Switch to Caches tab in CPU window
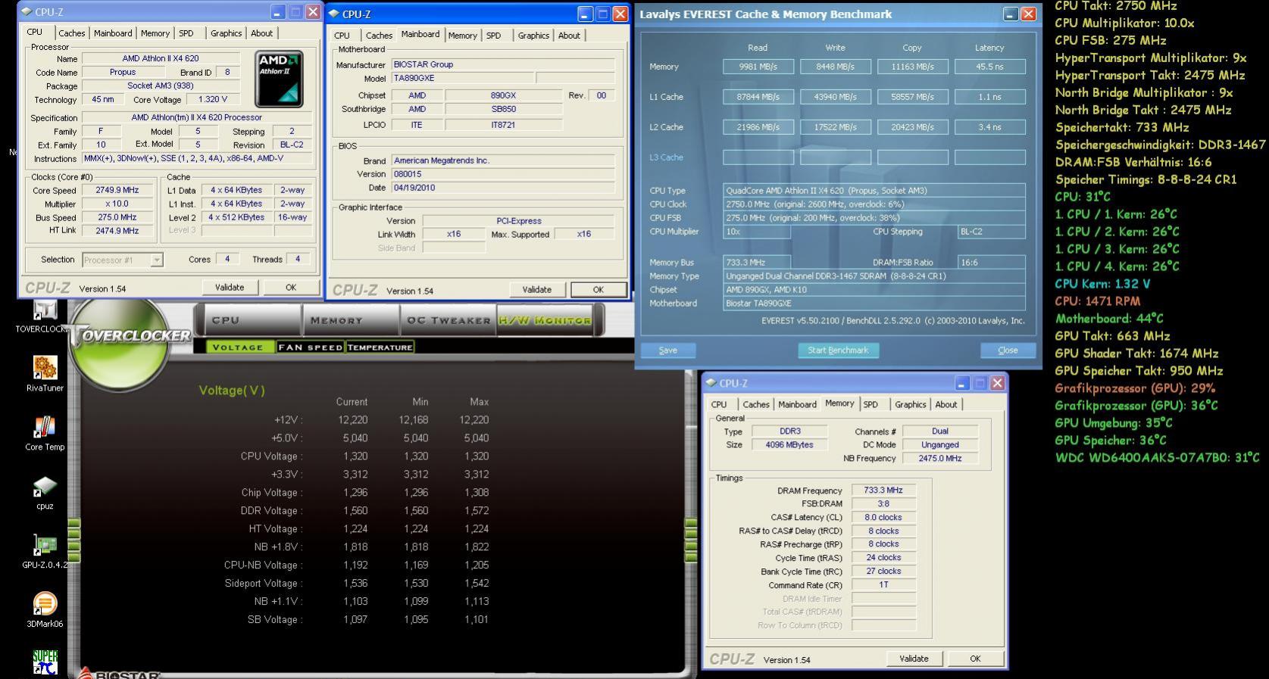Screen dimensions: 1269x679 tap(72, 33)
